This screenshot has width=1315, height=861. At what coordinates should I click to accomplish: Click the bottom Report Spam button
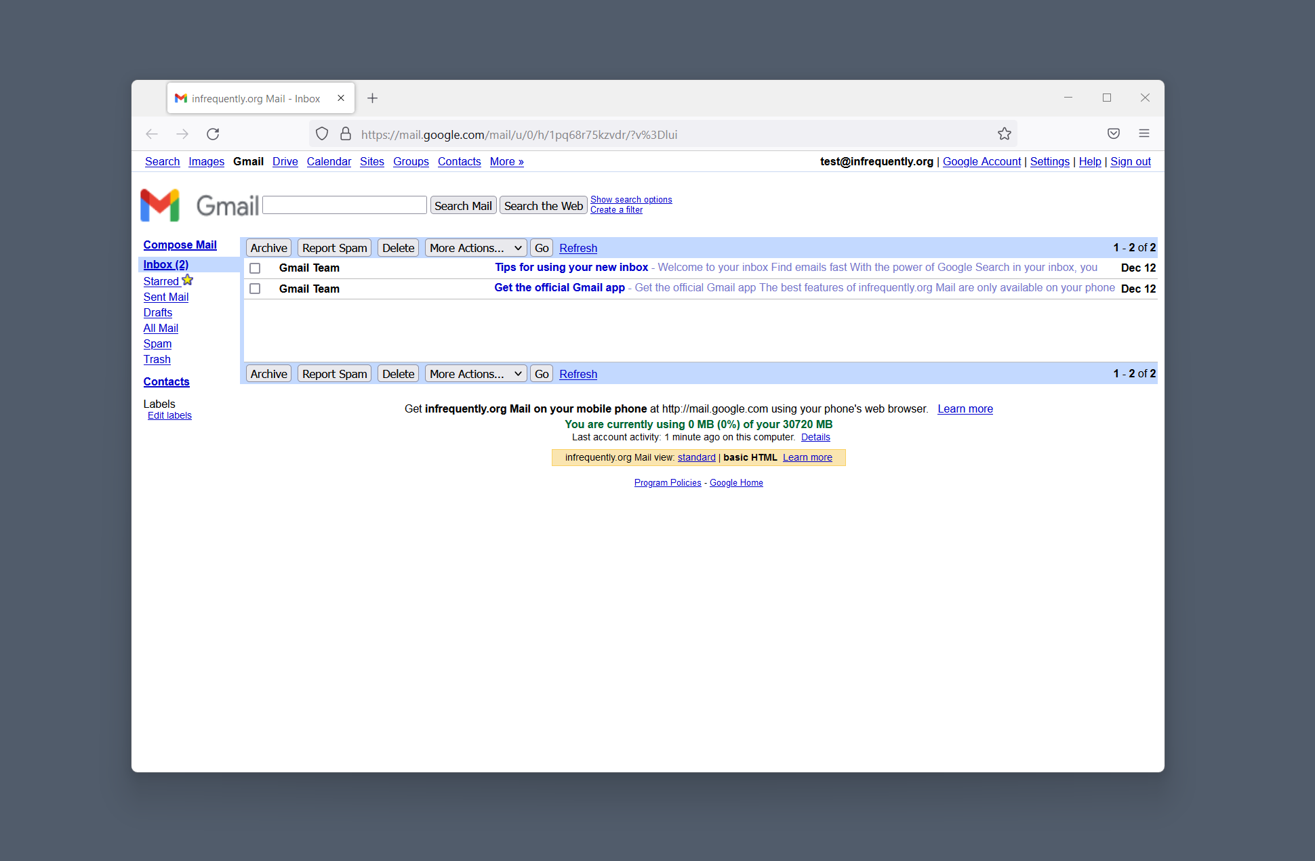click(334, 374)
